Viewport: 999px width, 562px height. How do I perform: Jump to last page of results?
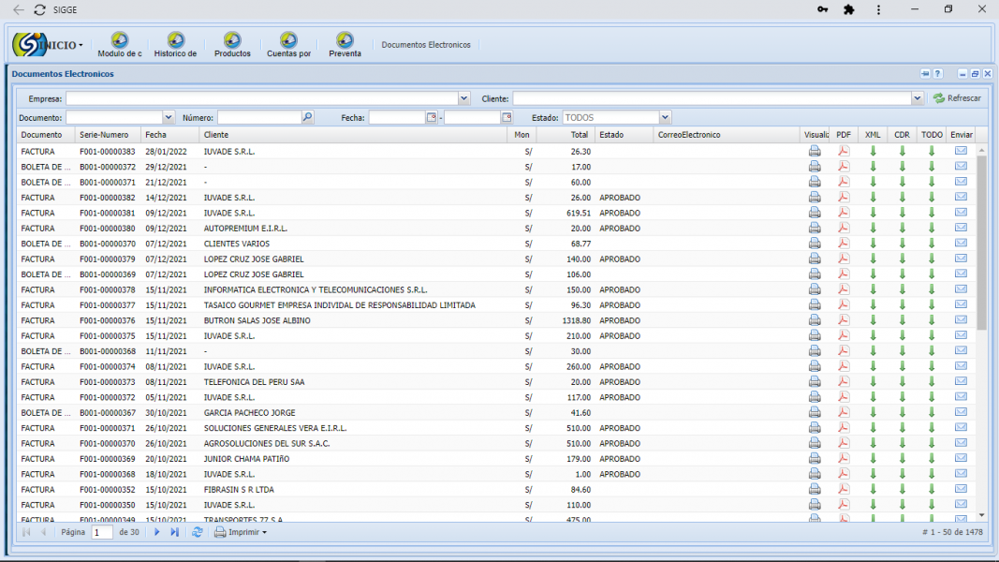coord(174,532)
